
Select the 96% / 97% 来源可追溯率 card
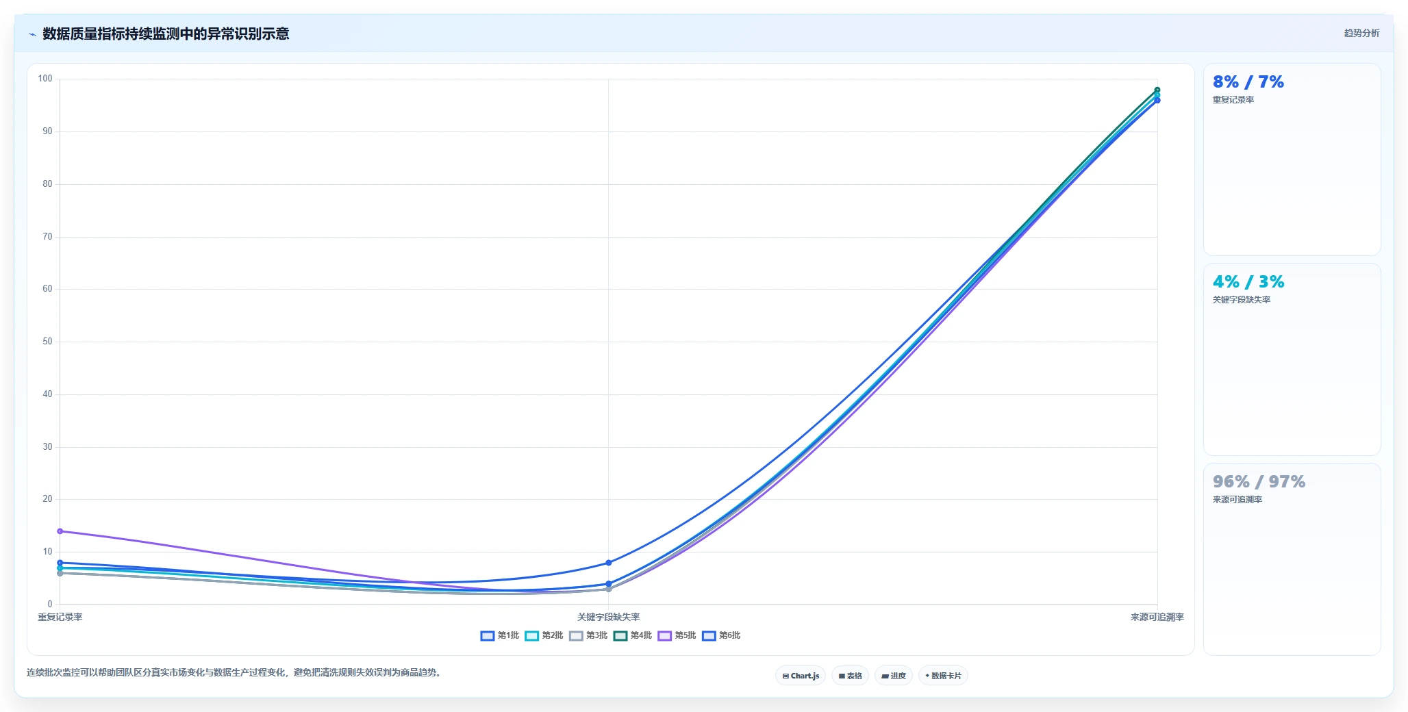1292,559
